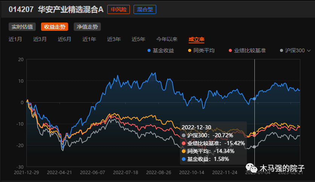Open the 净值走势 tab
Viewport: 315px width, 182px height.
tap(87, 27)
